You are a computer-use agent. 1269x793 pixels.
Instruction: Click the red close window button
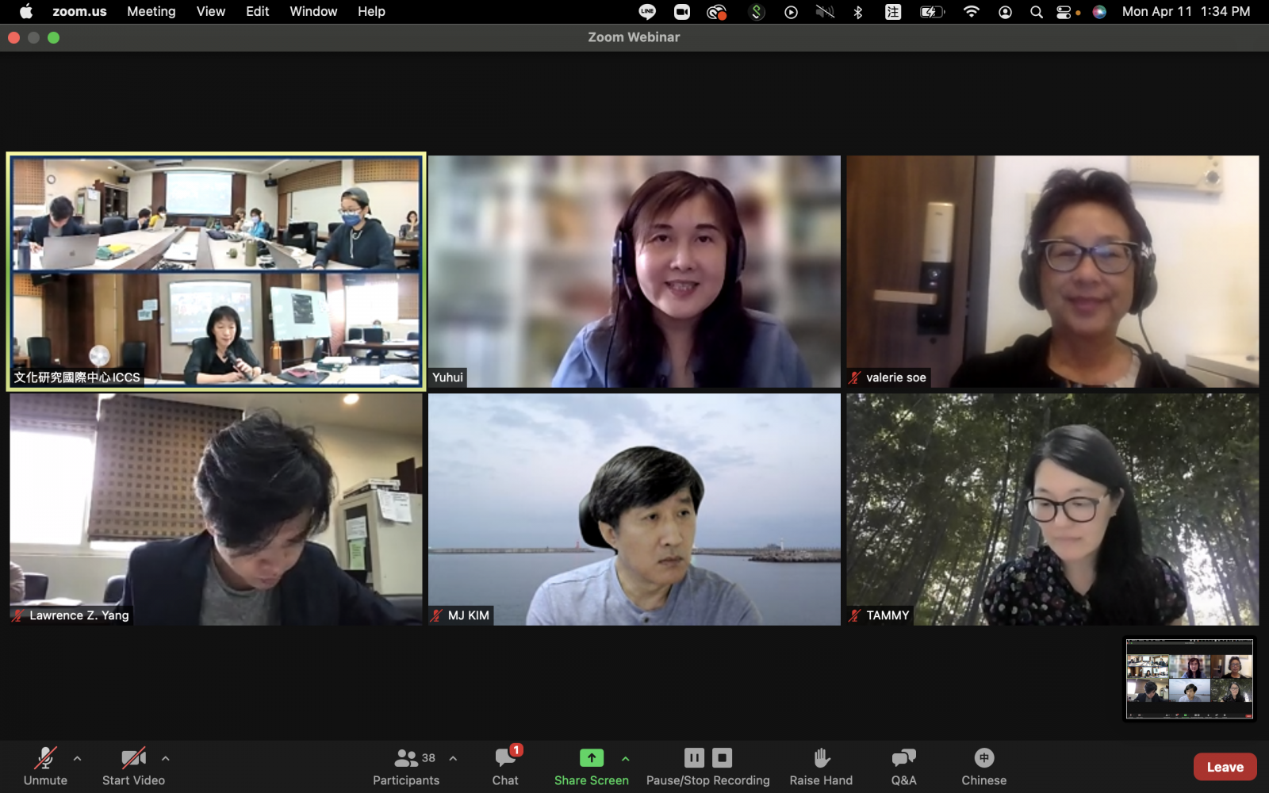13,37
